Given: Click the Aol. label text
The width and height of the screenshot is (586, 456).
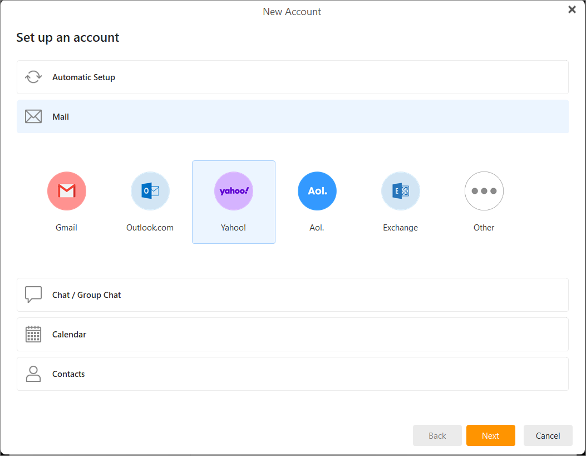Looking at the screenshot, I should 317,228.
